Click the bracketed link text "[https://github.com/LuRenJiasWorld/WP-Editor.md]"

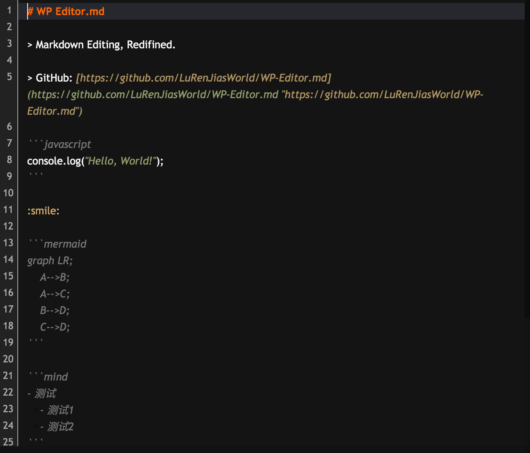click(203, 78)
